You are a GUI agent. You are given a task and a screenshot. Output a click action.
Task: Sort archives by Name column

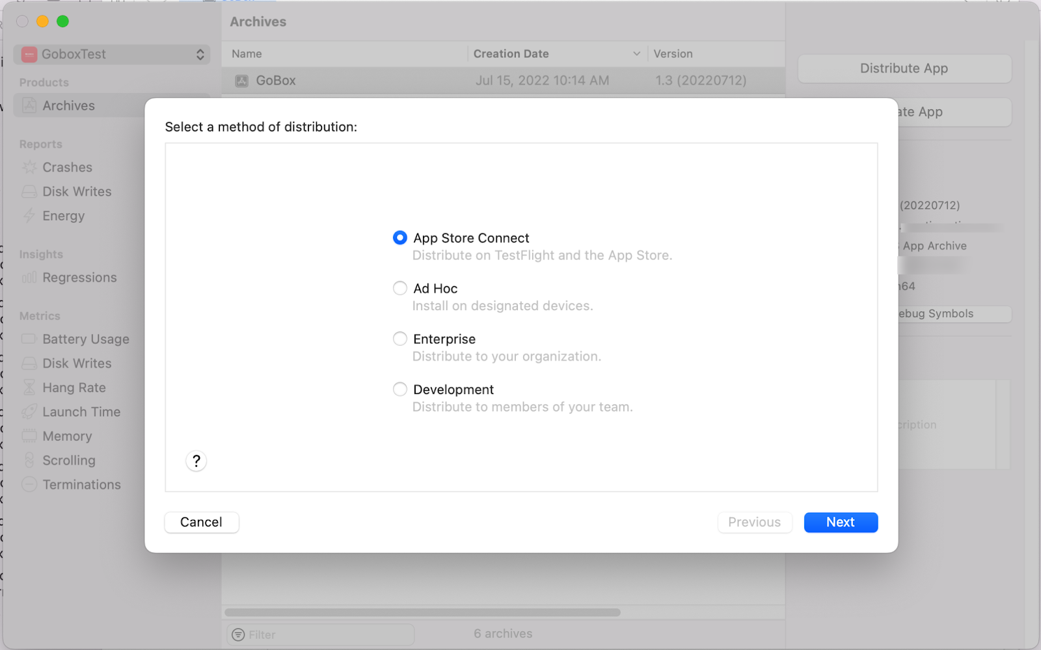tap(345, 54)
